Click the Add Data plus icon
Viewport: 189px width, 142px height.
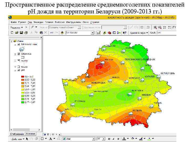[x=62, y=33]
